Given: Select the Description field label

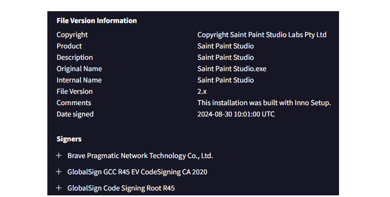Looking at the screenshot, I should pyautogui.click(x=75, y=57).
